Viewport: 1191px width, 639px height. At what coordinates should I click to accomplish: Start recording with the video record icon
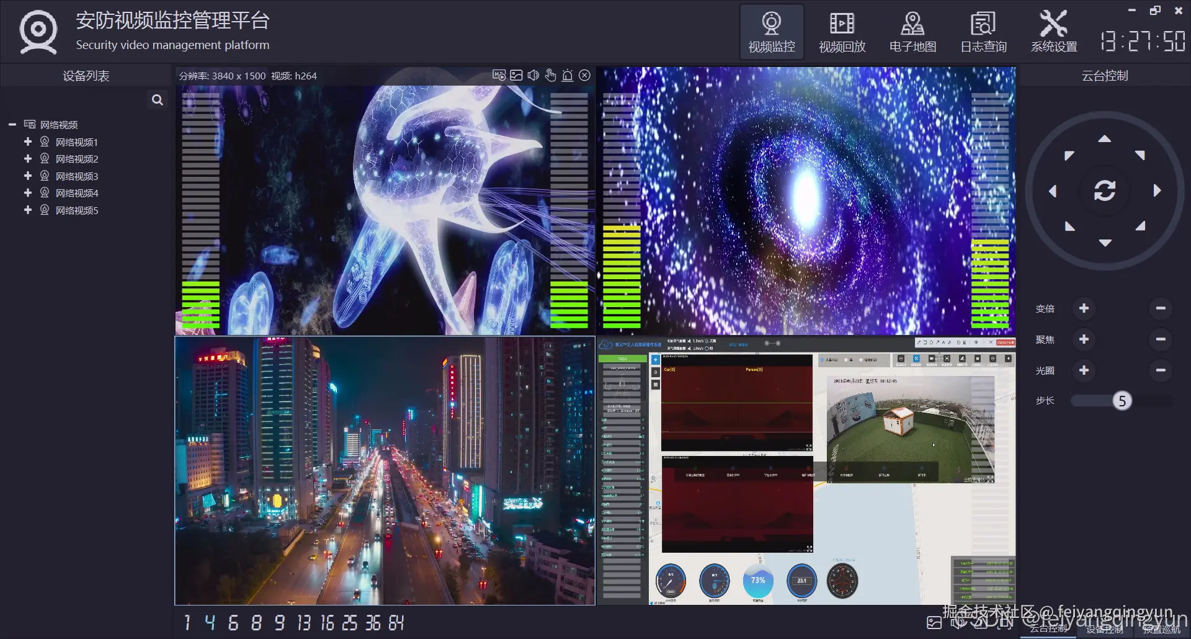(x=499, y=75)
